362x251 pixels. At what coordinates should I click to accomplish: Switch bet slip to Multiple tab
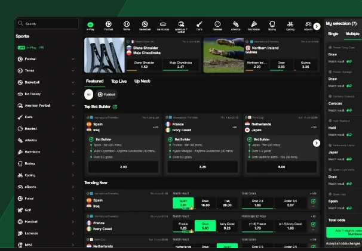pos(352,34)
